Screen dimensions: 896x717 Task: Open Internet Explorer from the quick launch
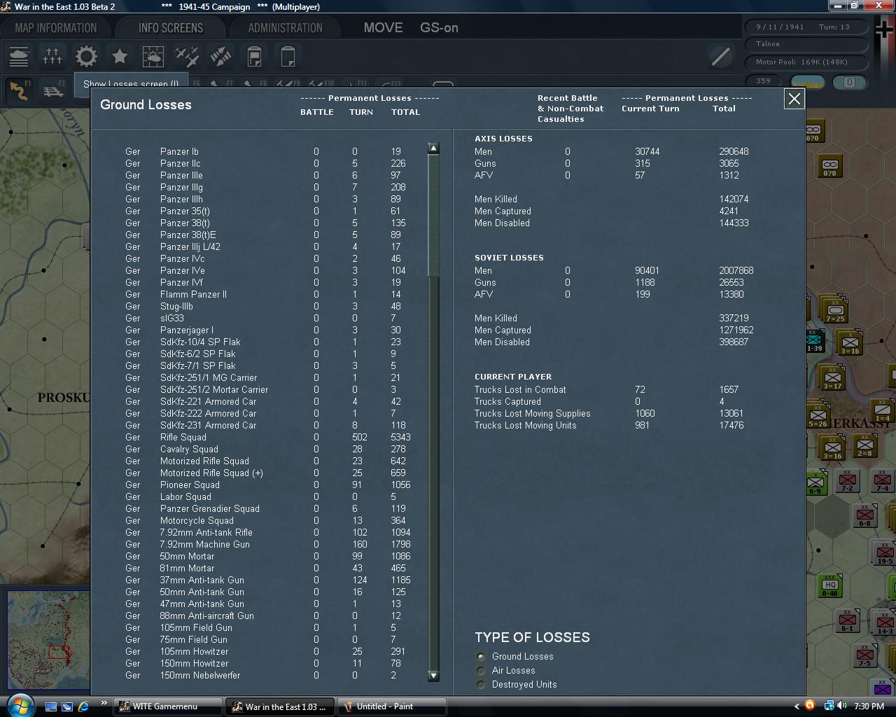click(84, 706)
